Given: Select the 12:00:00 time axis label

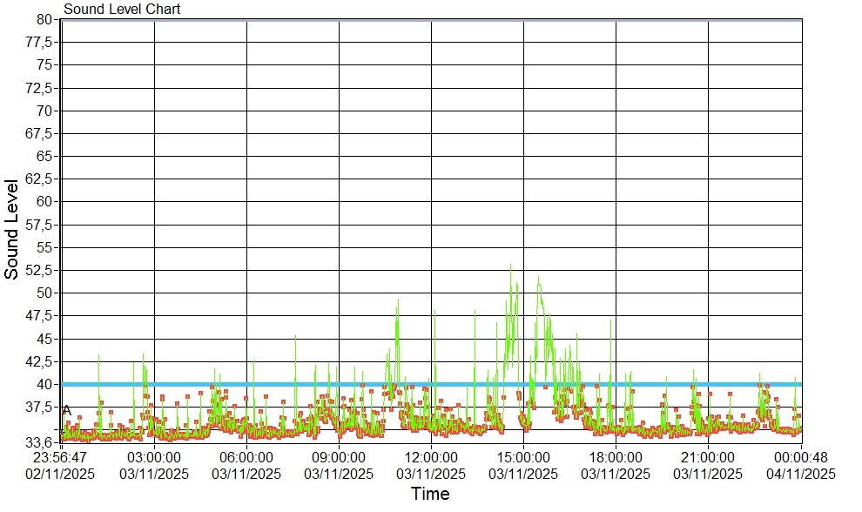Looking at the screenshot, I should (431, 457).
